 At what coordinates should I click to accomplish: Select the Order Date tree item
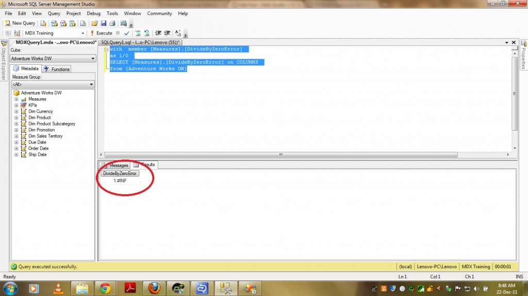click(x=38, y=148)
